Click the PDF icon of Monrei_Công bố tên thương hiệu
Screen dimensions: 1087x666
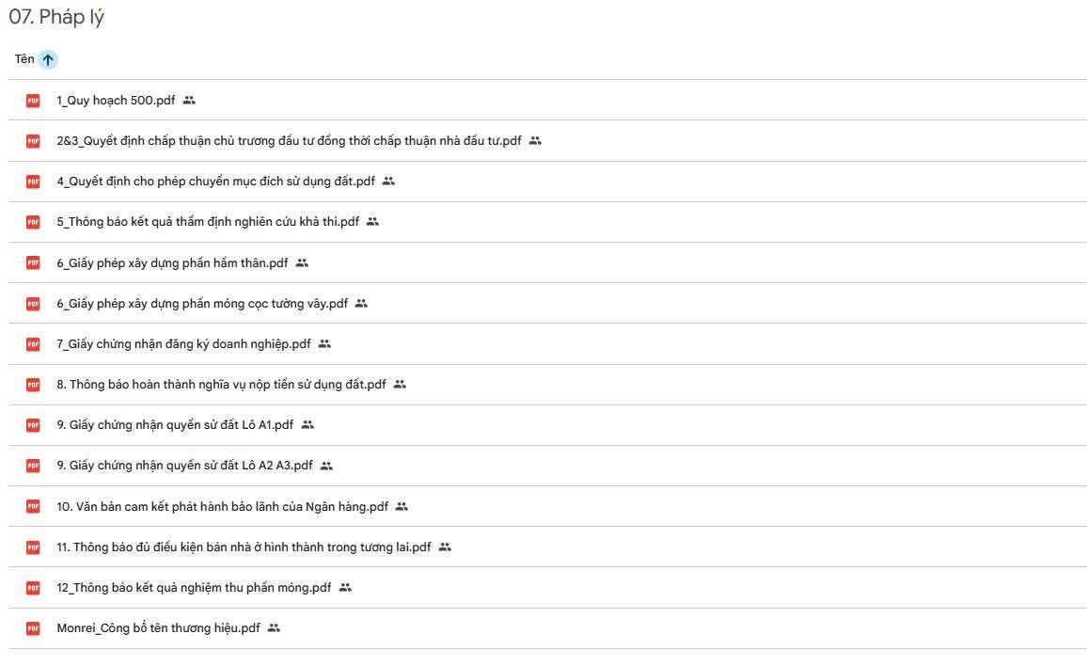[x=33, y=628]
